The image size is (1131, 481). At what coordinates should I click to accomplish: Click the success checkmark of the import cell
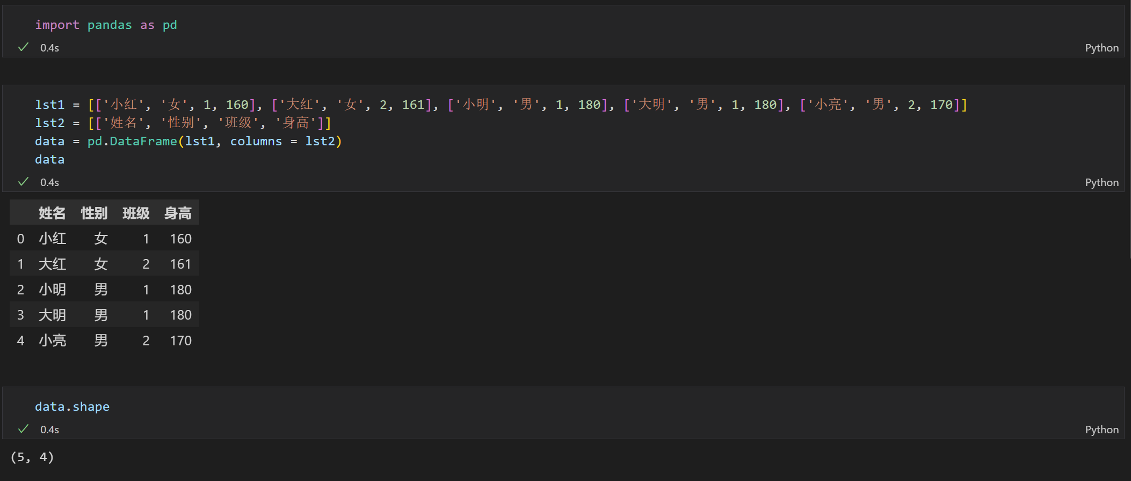coord(23,47)
